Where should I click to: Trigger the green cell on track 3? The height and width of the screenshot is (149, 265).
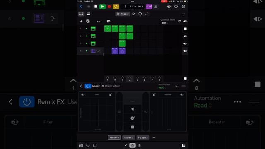123,43
